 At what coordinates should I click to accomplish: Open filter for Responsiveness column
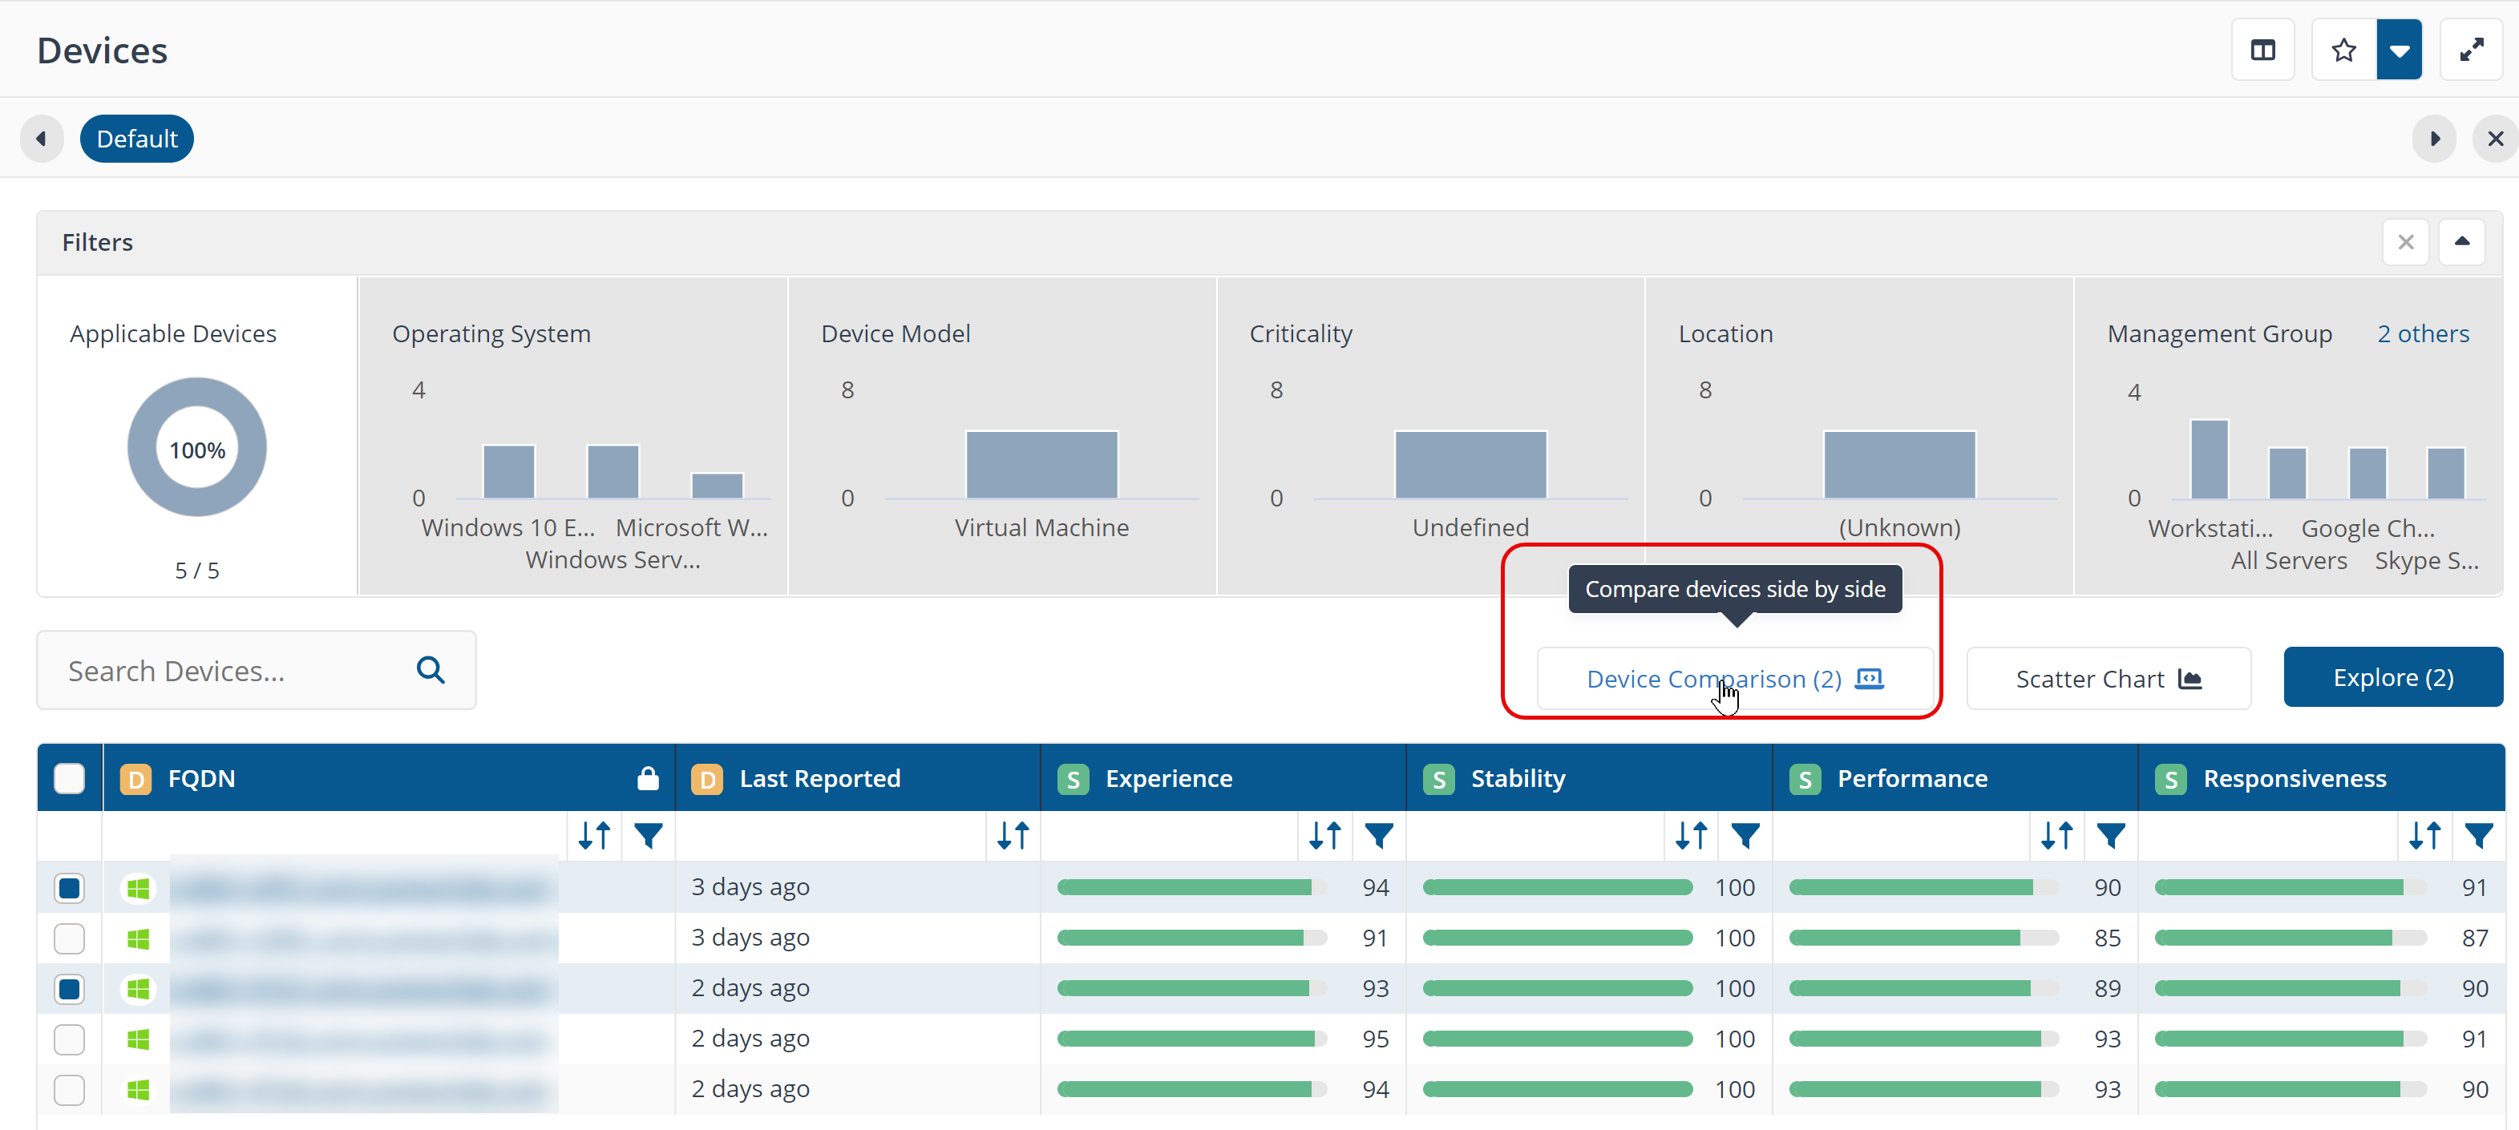2478,836
